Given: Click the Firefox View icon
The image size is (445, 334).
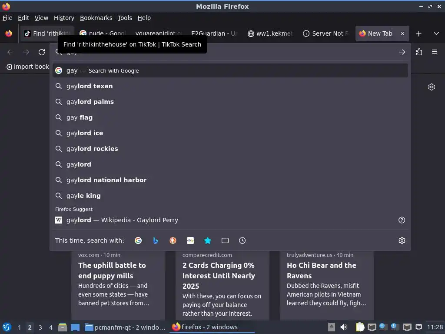Looking at the screenshot, I should pos(9,33).
